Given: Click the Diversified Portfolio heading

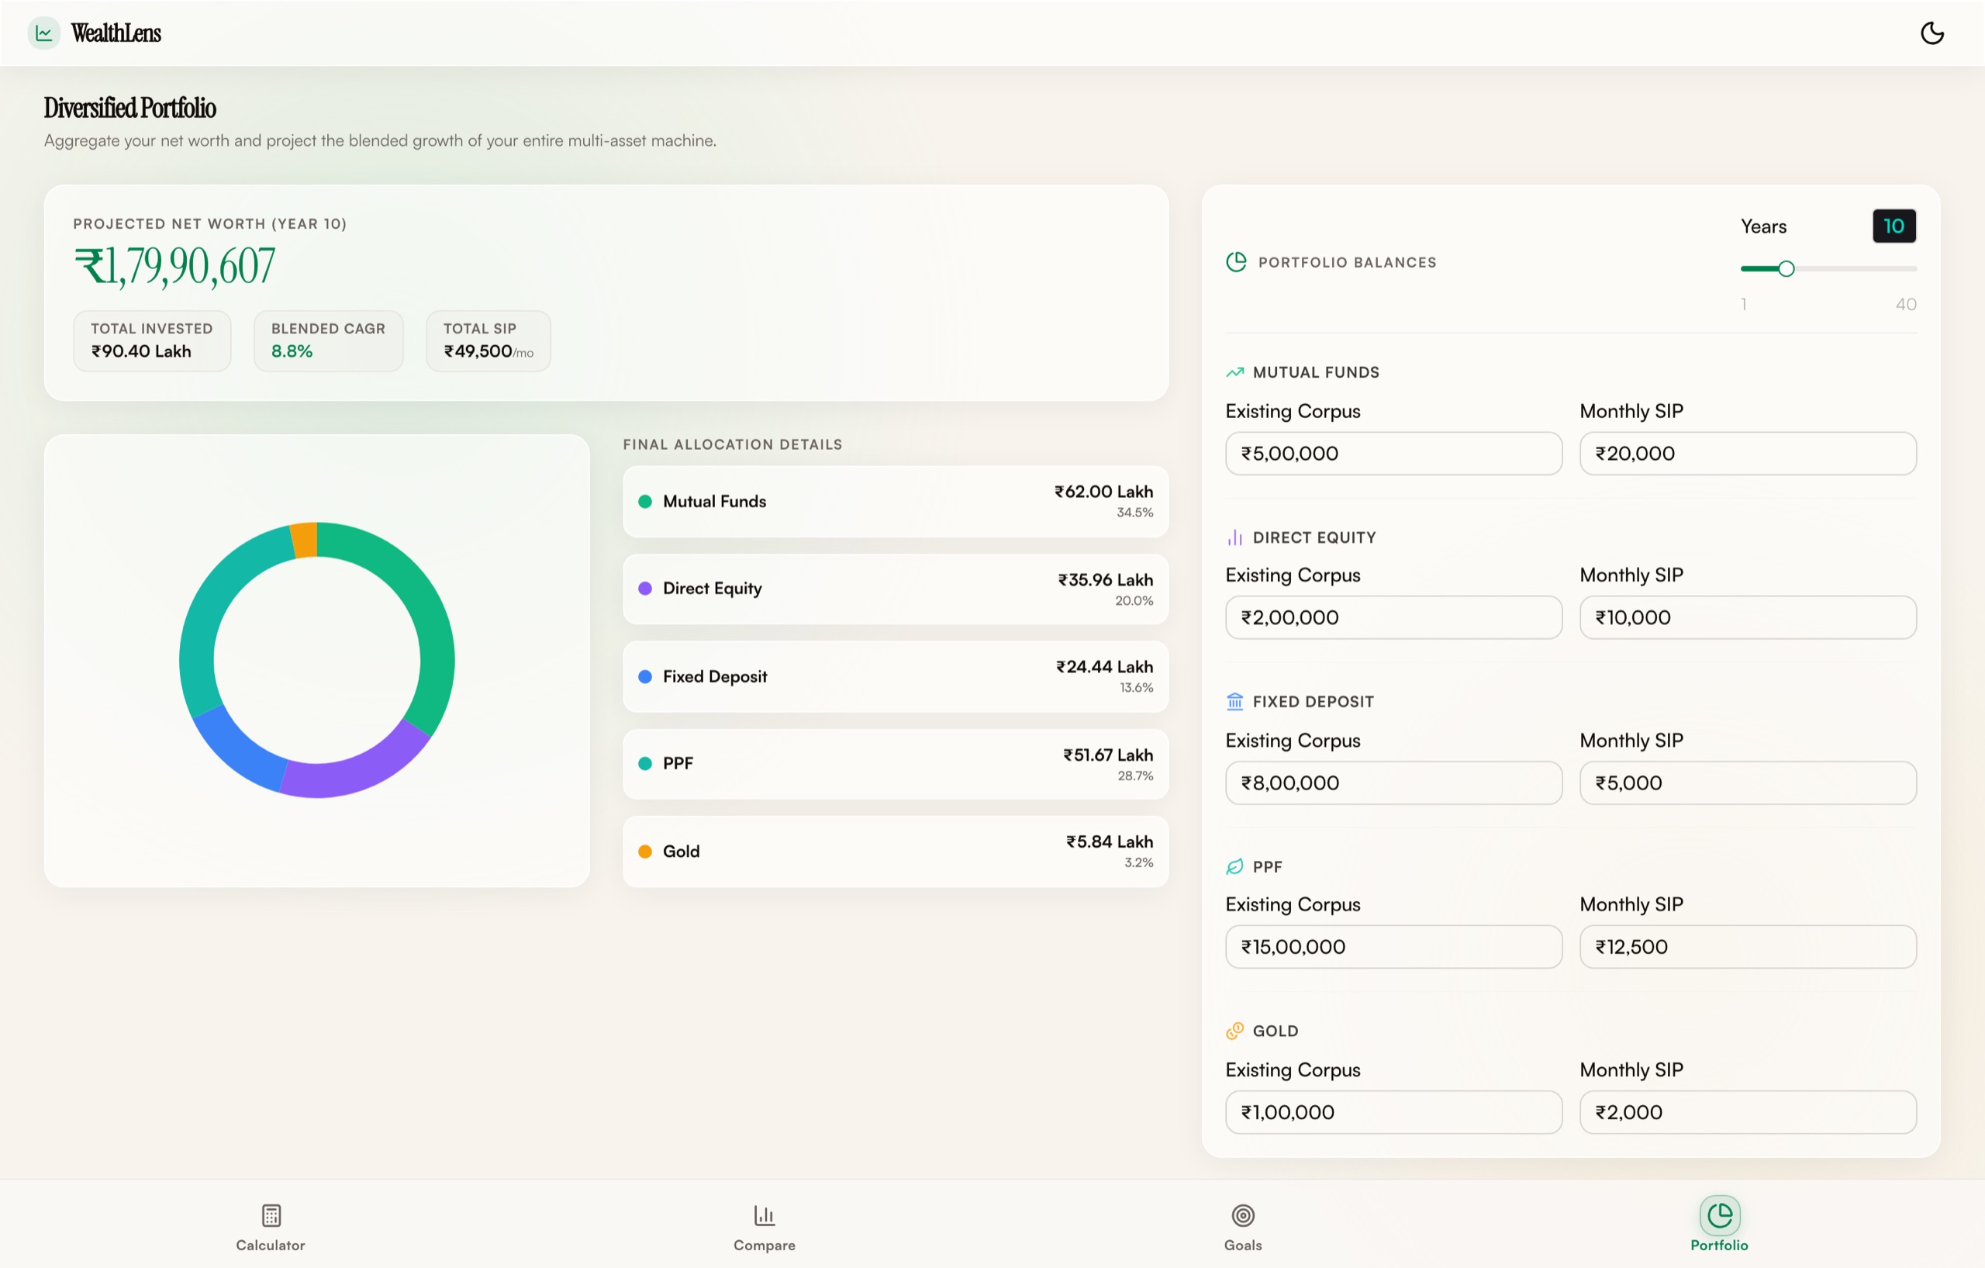Looking at the screenshot, I should (x=129, y=108).
